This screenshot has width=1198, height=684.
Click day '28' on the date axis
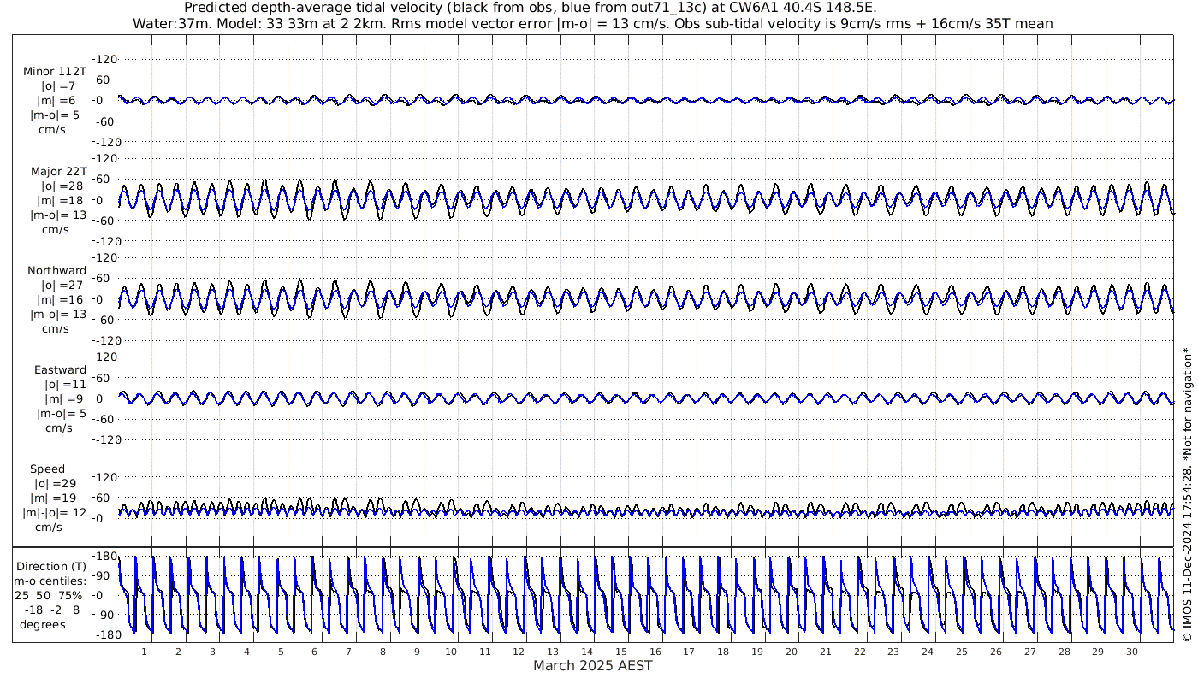[1064, 652]
